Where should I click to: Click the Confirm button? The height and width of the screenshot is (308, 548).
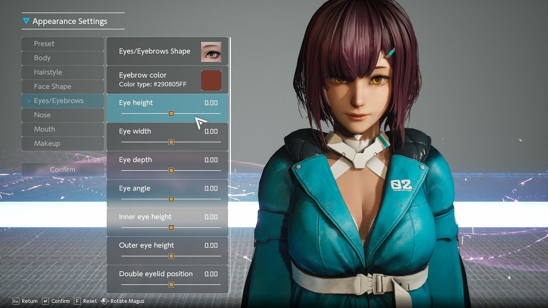pos(63,169)
